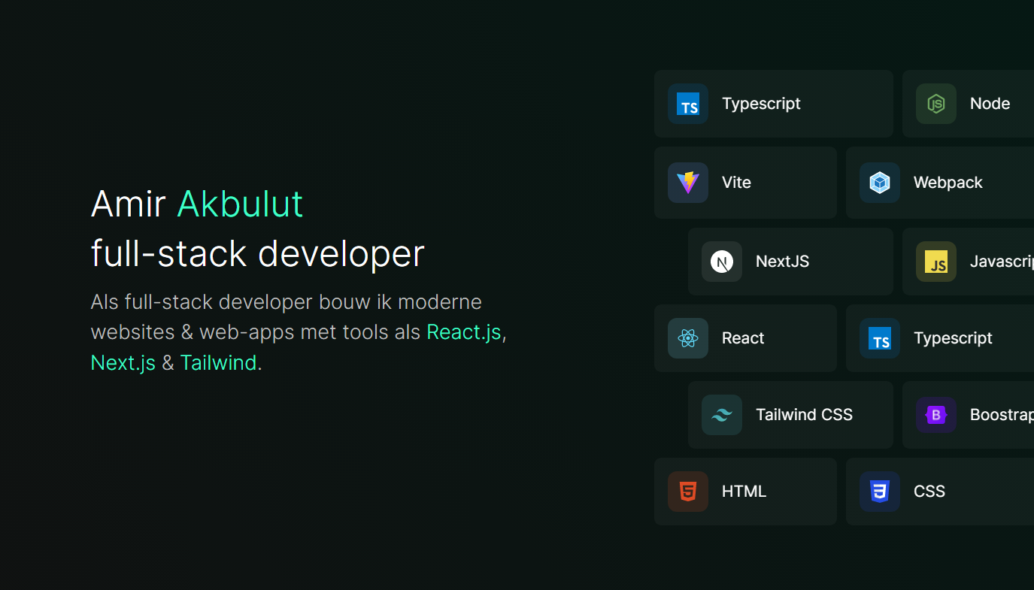The width and height of the screenshot is (1034, 590).
Task: Click the green Akbulut surname in the heading
Action: [240, 204]
